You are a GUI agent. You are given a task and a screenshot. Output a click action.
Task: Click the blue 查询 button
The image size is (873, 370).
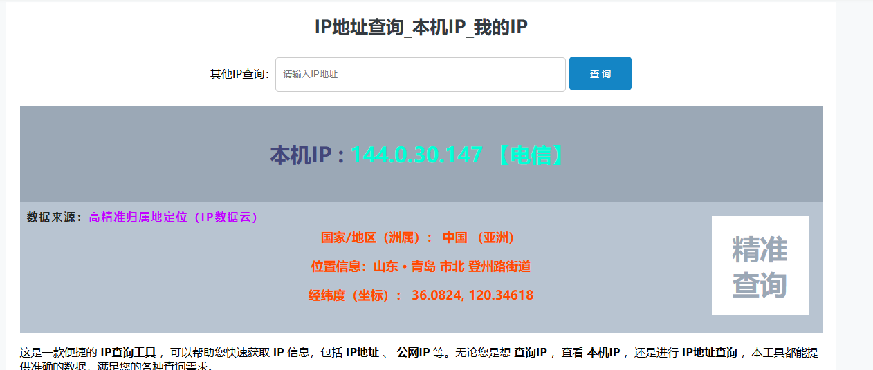point(600,74)
